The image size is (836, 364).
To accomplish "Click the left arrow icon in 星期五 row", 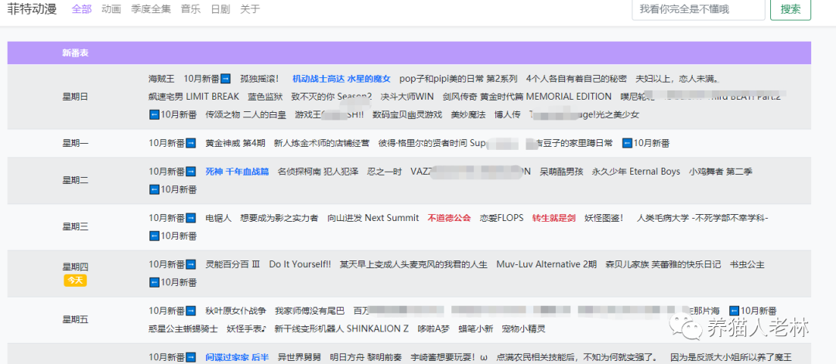I will (734, 311).
